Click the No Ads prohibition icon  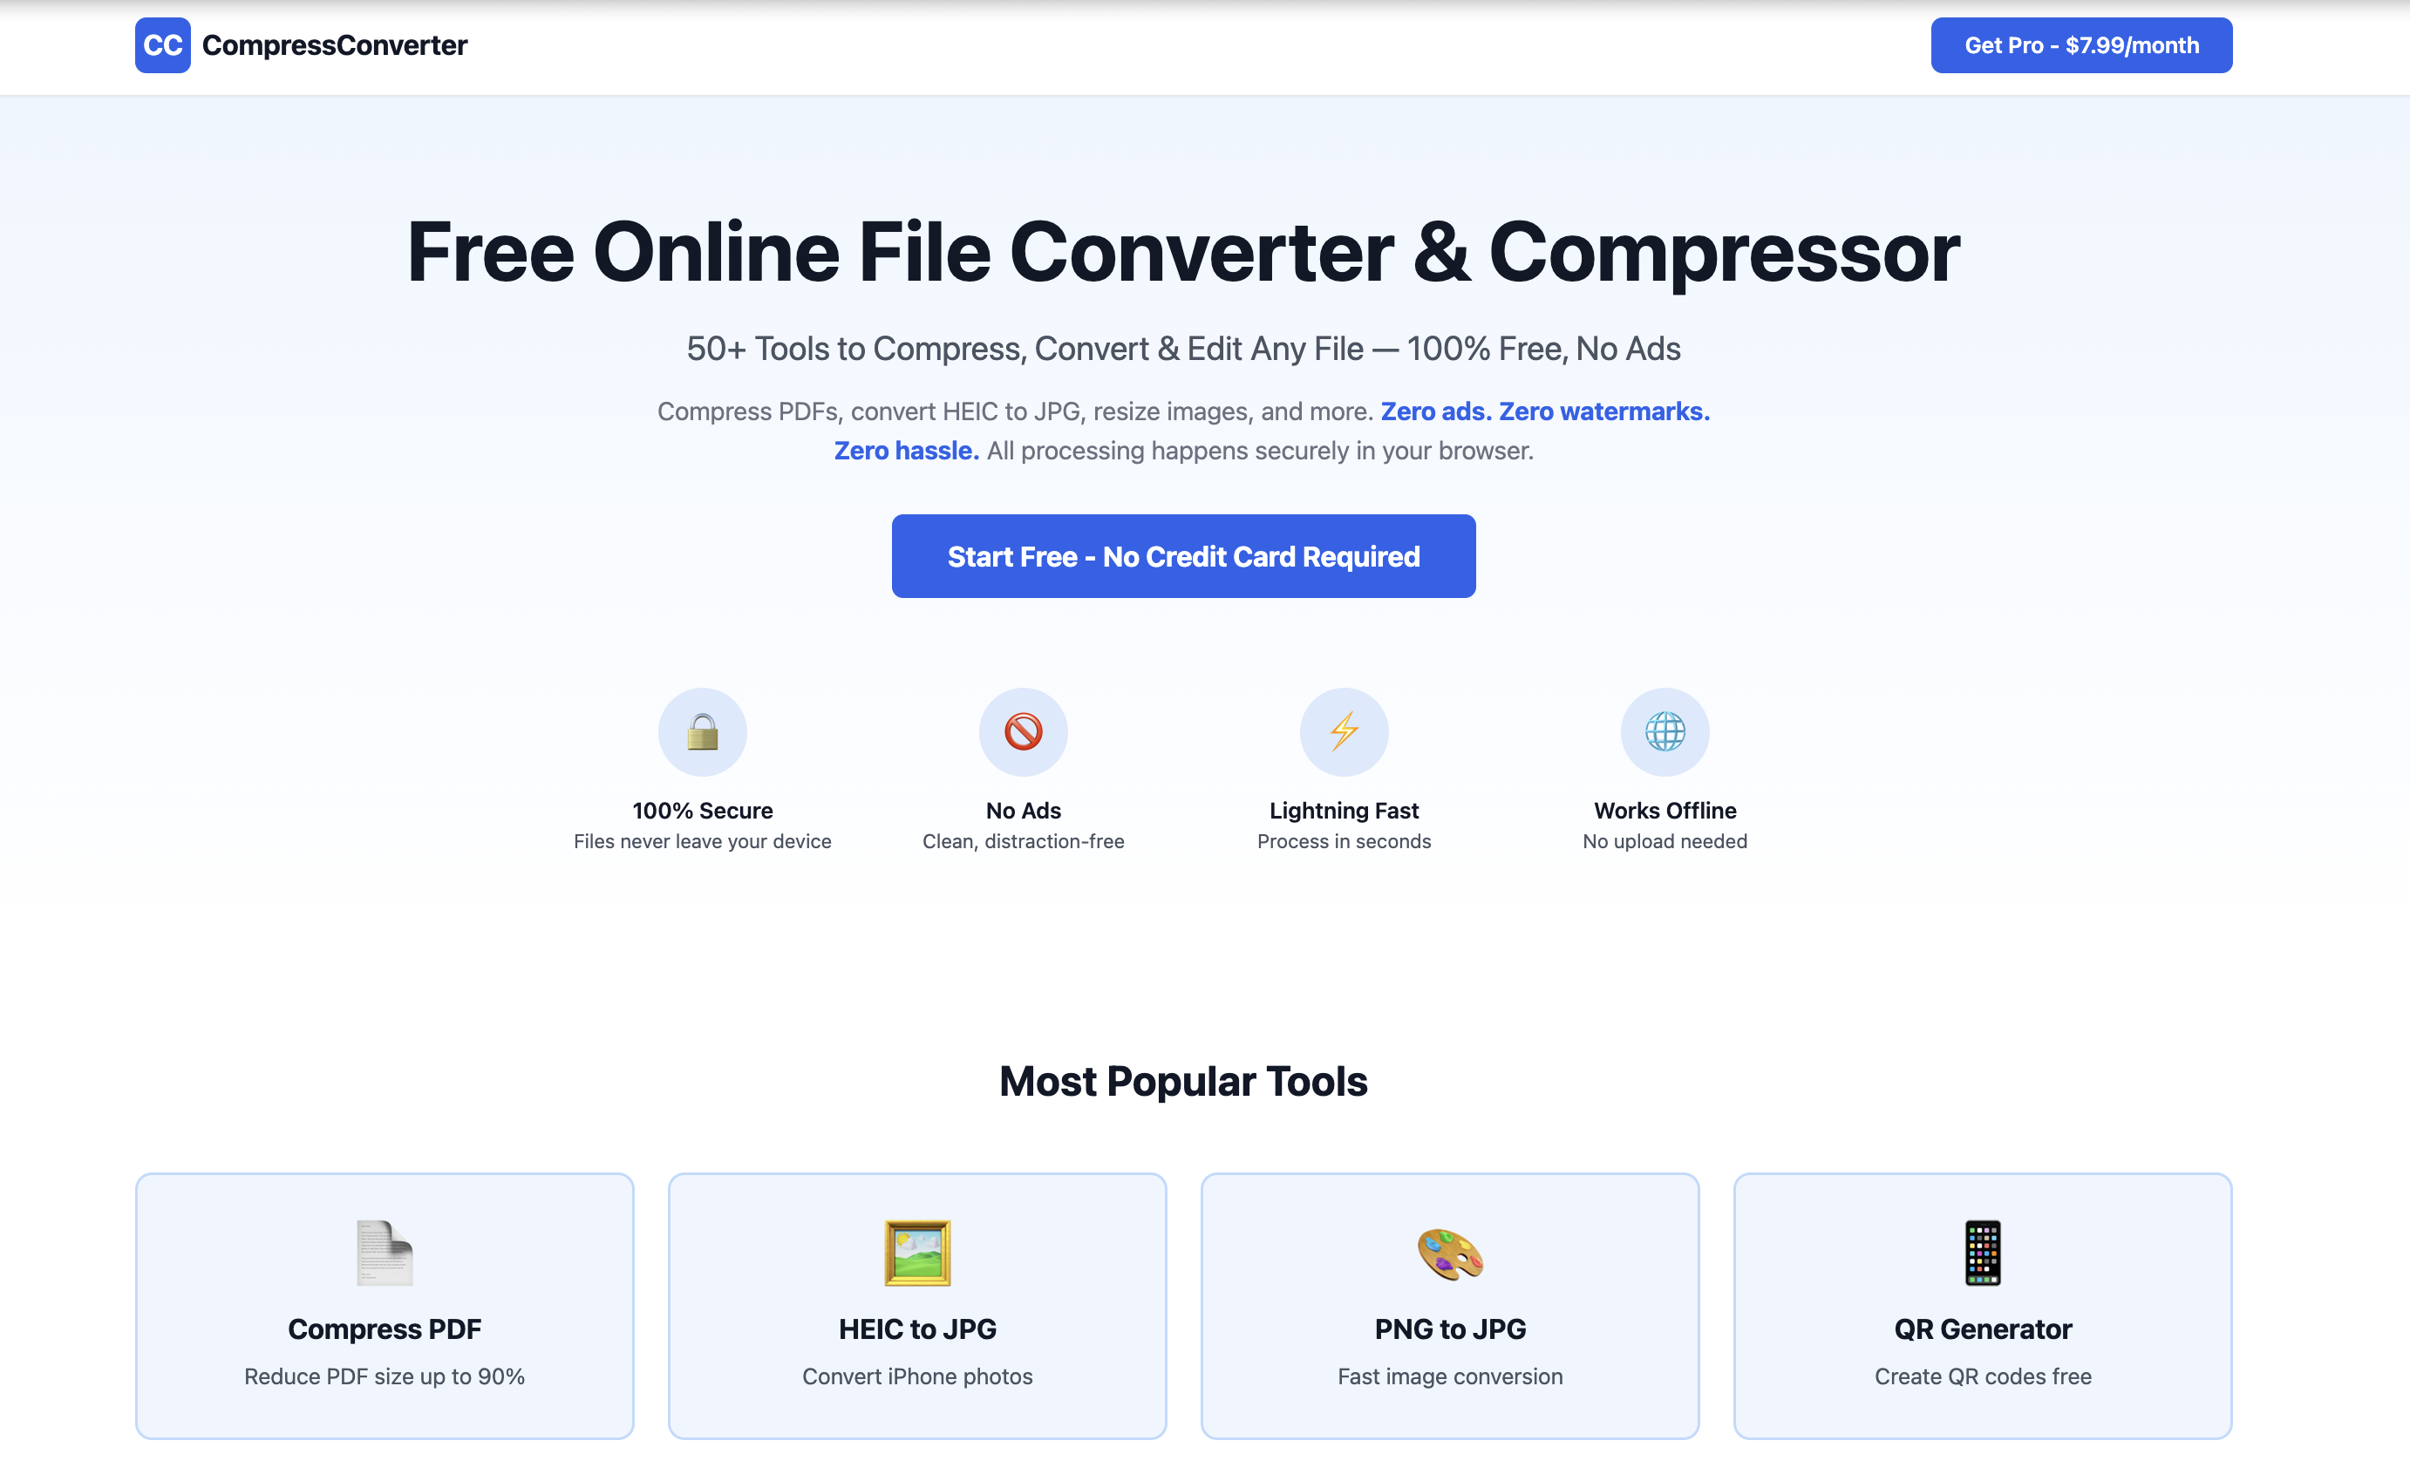[1023, 730]
